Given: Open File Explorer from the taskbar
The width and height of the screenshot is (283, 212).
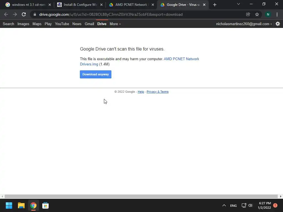Looking at the screenshot, I should pos(21,205).
